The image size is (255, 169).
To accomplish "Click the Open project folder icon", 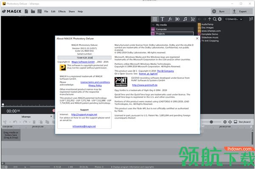I will click(33, 11).
